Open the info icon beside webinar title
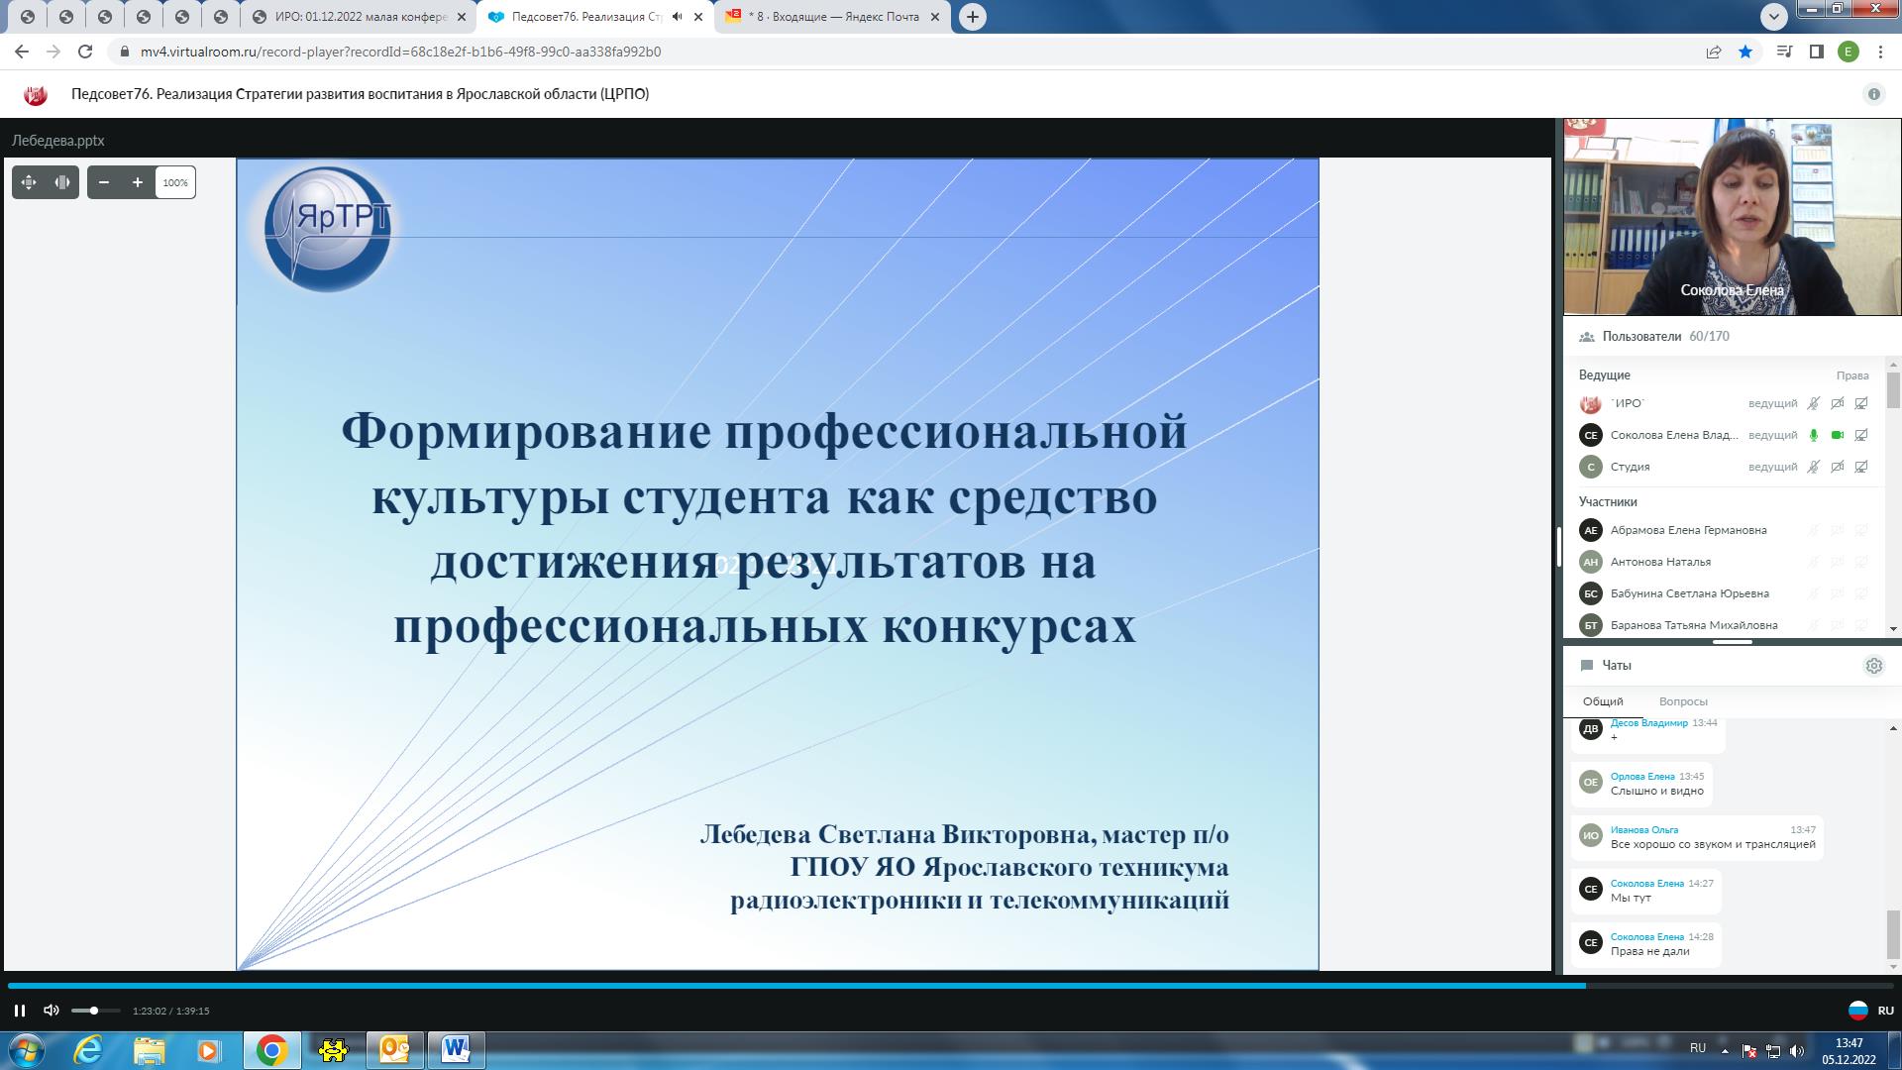 point(1873,94)
